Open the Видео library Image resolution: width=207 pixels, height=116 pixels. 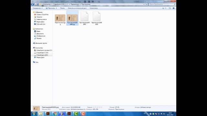click(x=38, y=31)
